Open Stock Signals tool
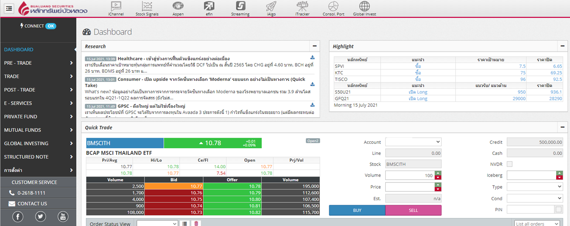This screenshot has width=570, height=226. point(147,8)
